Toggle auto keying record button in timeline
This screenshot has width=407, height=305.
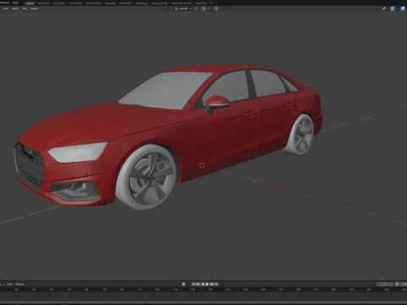pos(184,284)
